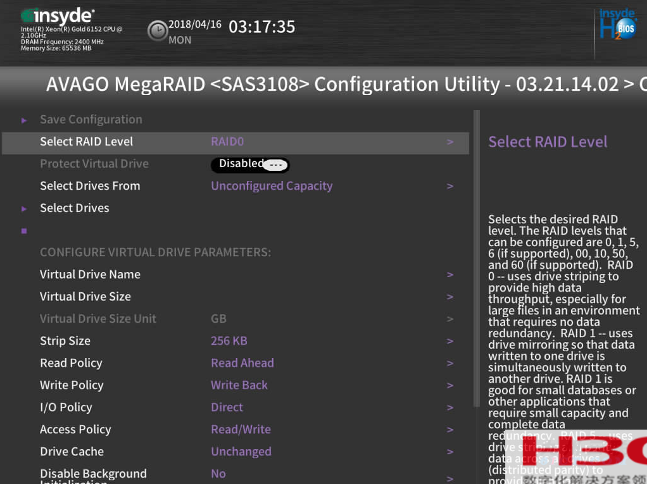
Task: Click chevron at end of Strip Size row
Action: pos(450,341)
